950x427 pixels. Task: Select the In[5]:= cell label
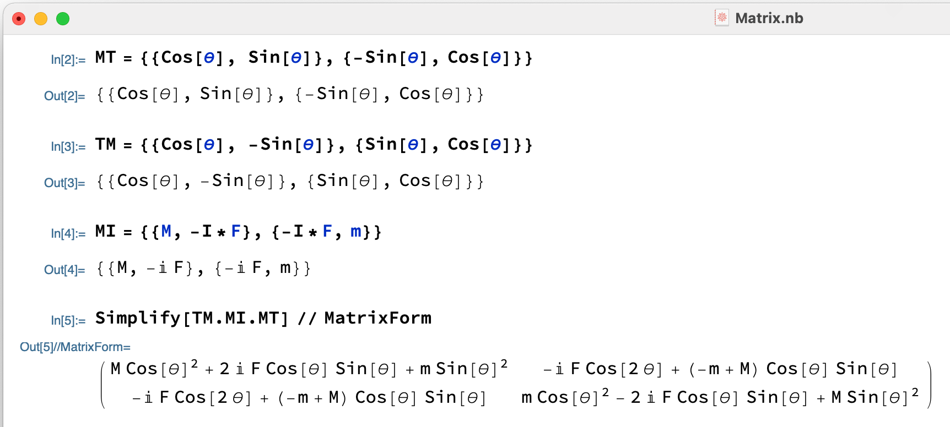click(68, 320)
